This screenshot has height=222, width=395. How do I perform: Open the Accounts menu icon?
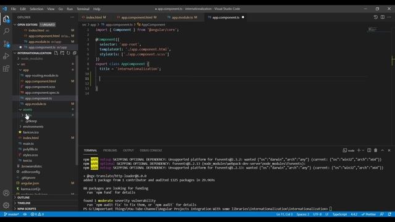pos(6,193)
